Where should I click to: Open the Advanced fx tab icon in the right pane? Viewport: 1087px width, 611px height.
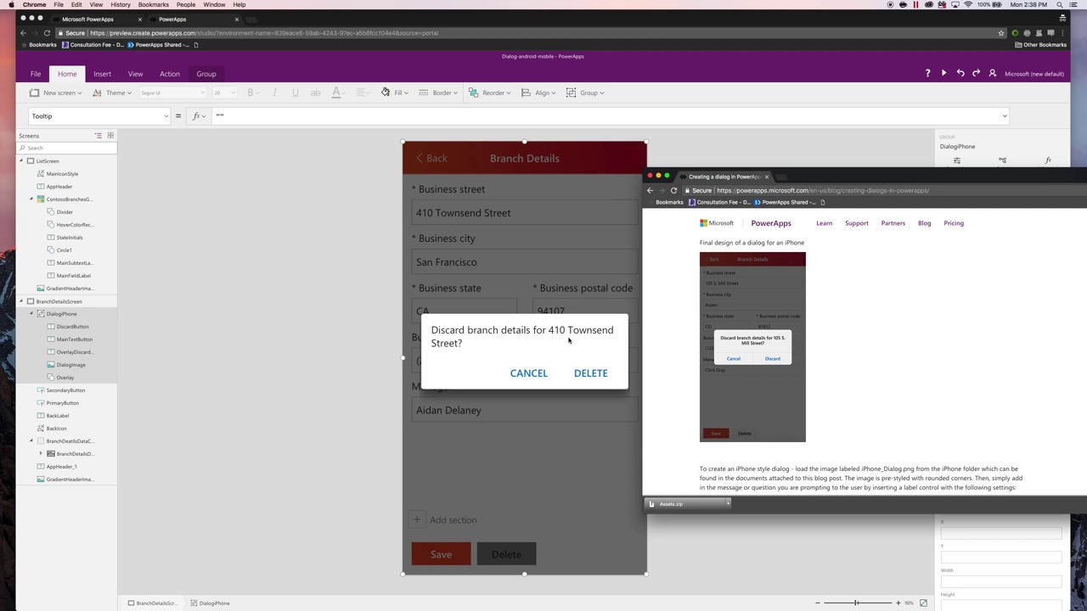pyautogui.click(x=1048, y=160)
